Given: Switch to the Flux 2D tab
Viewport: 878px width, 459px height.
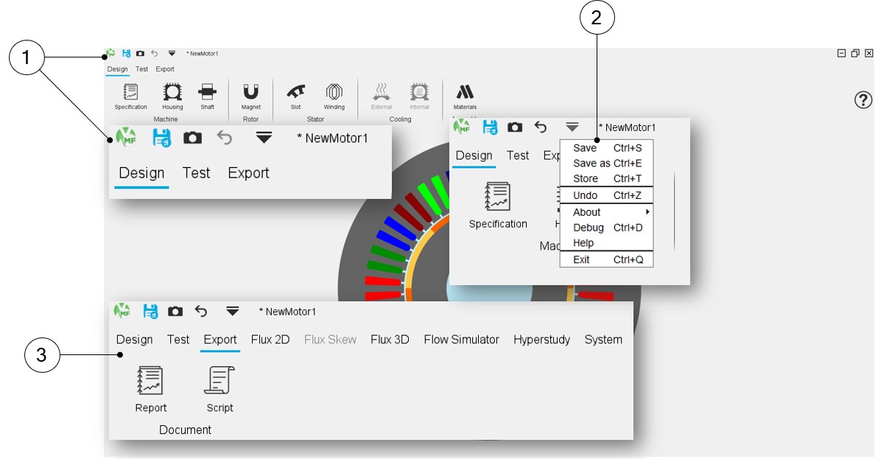Looking at the screenshot, I should (x=270, y=340).
